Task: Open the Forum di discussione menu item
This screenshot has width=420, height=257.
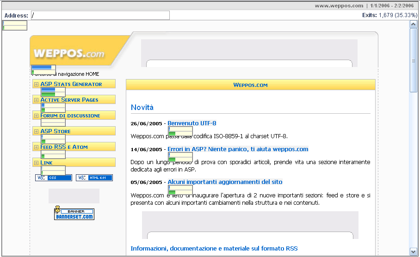Action: [70, 116]
